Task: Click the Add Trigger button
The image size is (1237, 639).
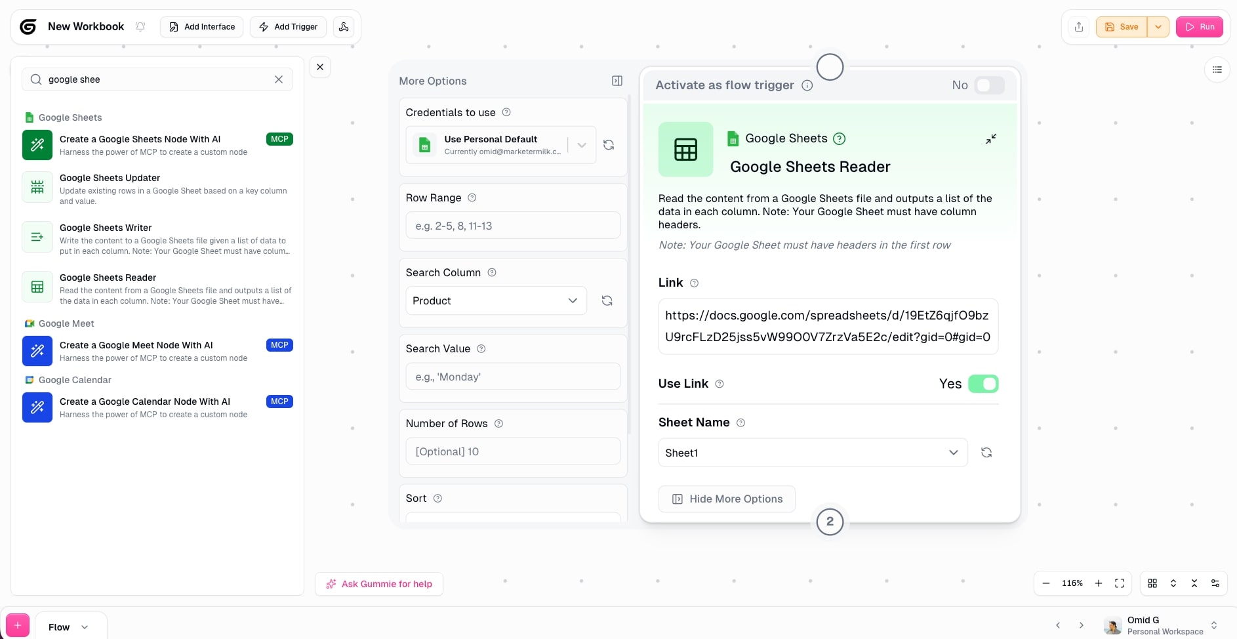Action: click(288, 27)
